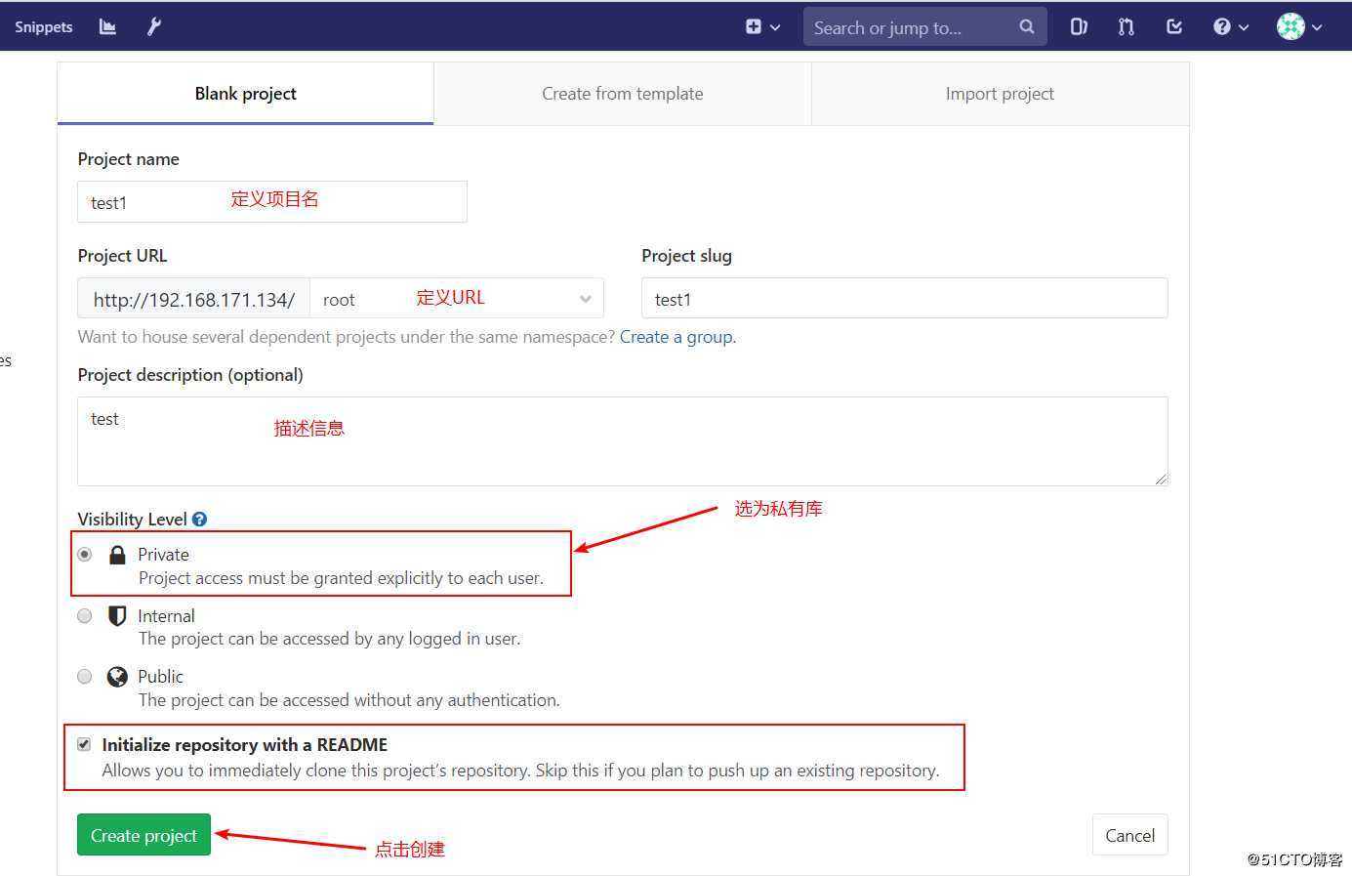Switch to the Blank project tab

[x=245, y=94]
